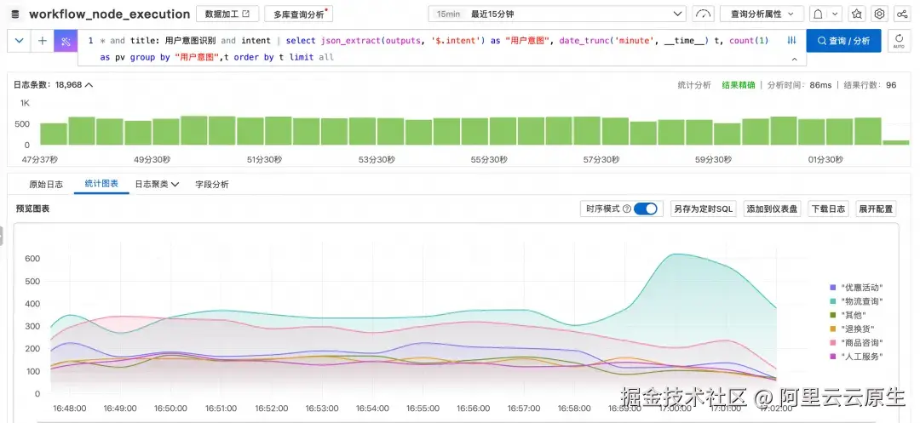
Task: Switch to the 字段分析 tab
Action: (212, 184)
